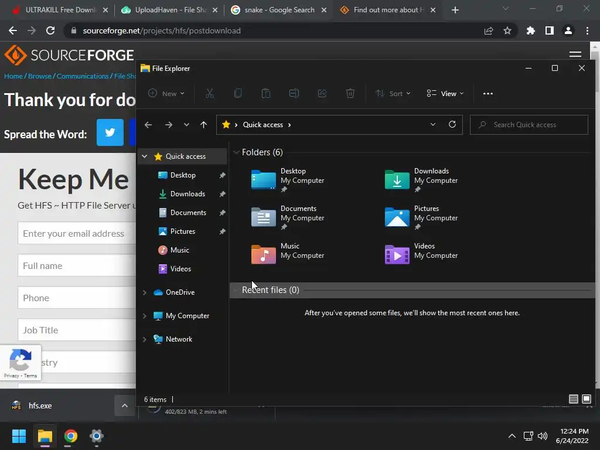This screenshot has width=600, height=450.
Task: Click the Settings gear in the taskbar
Action: point(97,436)
